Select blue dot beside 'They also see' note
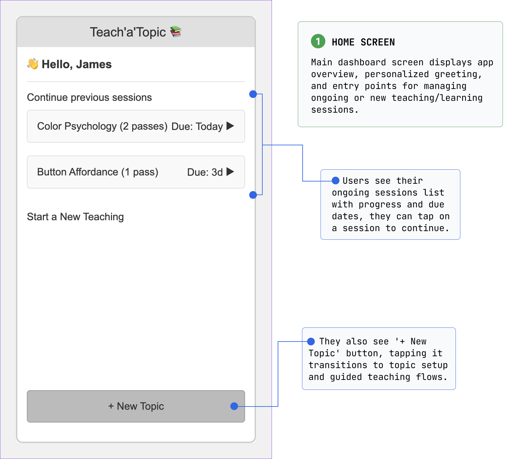This screenshot has width=532, height=459. coord(311,342)
